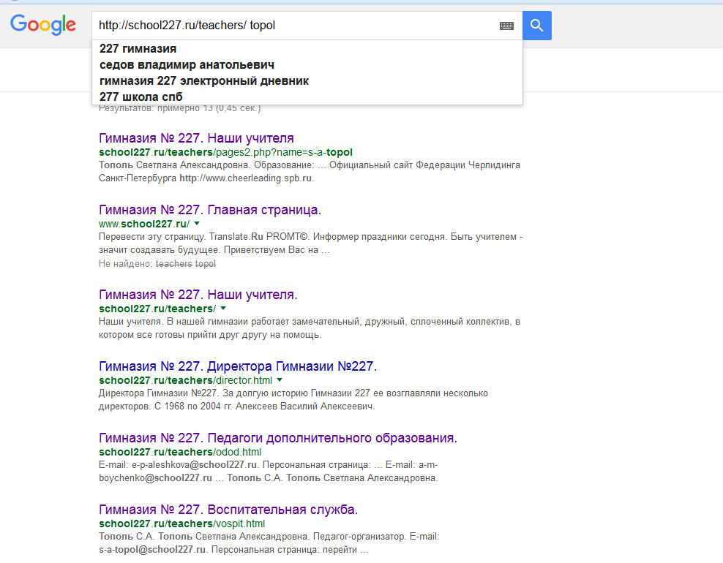This screenshot has width=723, height=563.
Task: Click the blue search magnifier button
Action: (x=536, y=26)
